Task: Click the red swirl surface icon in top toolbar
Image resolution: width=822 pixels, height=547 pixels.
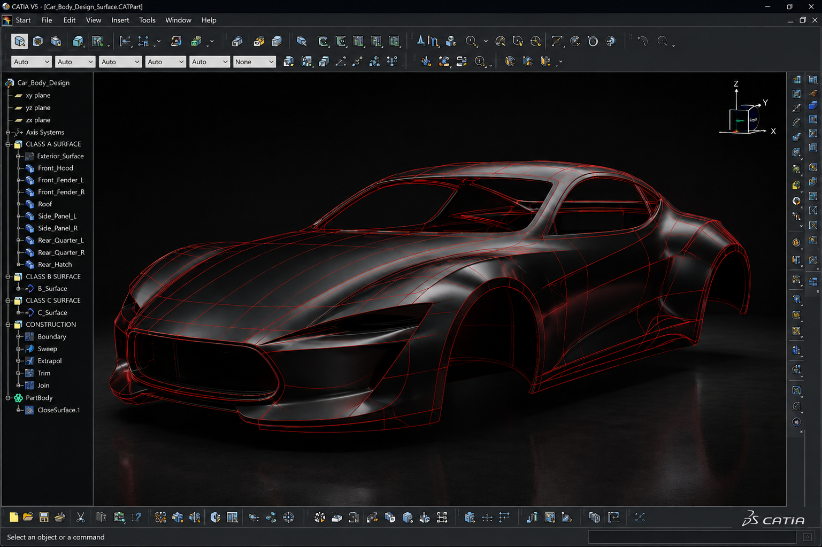Action: click(x=176, y=41)
